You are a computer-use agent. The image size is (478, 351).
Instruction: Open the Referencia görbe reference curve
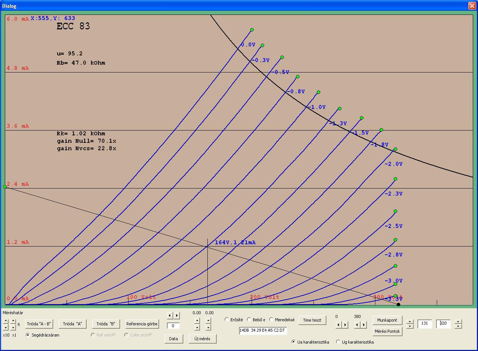click(x=142, y=324)
